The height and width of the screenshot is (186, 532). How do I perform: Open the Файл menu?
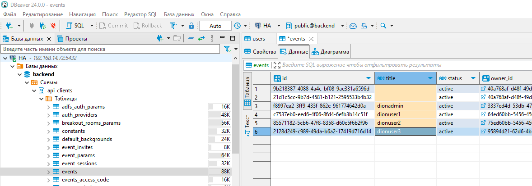[x=9, y=14]
